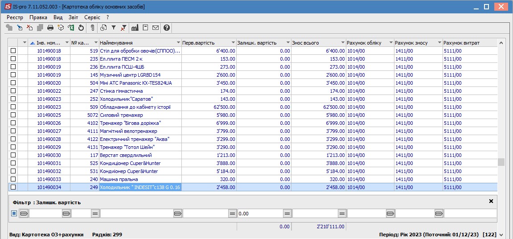Open the Перв.вартість column dropdown arrow
Image resolution: width=513 pixels, height=239 pixels.
233,43
